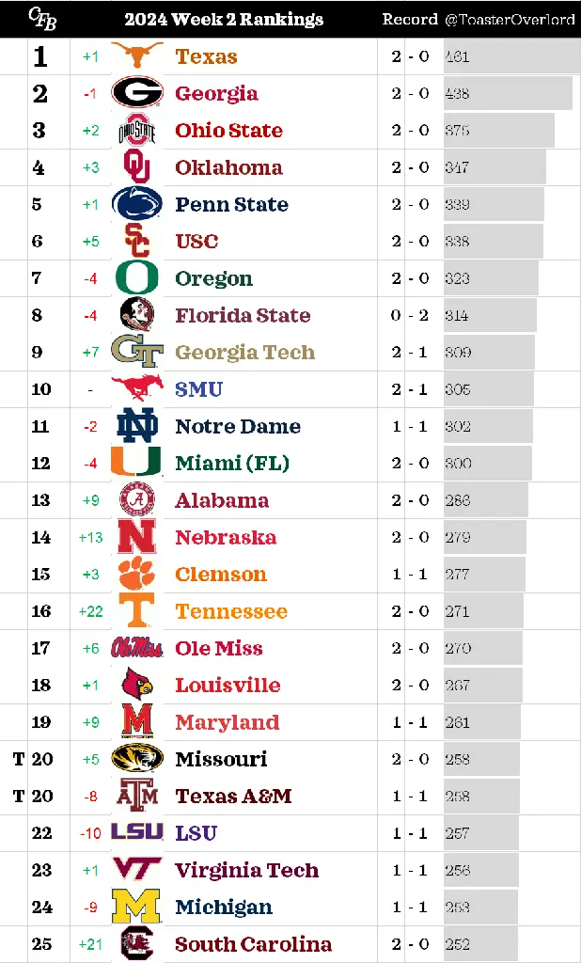Click the South Carolina team name
Image resolution: width=581 pixels, height=963 pixels.
(x=254, y=943)
